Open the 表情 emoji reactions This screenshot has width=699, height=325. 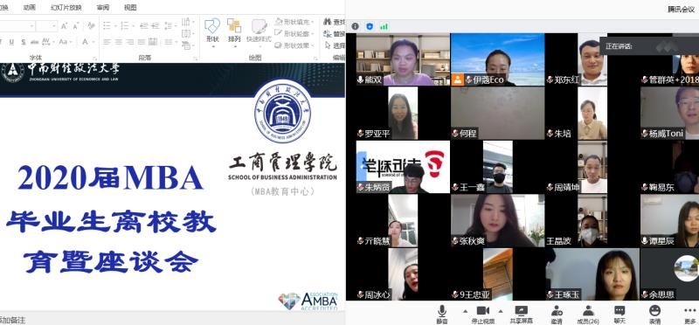(x=654, y=314)
